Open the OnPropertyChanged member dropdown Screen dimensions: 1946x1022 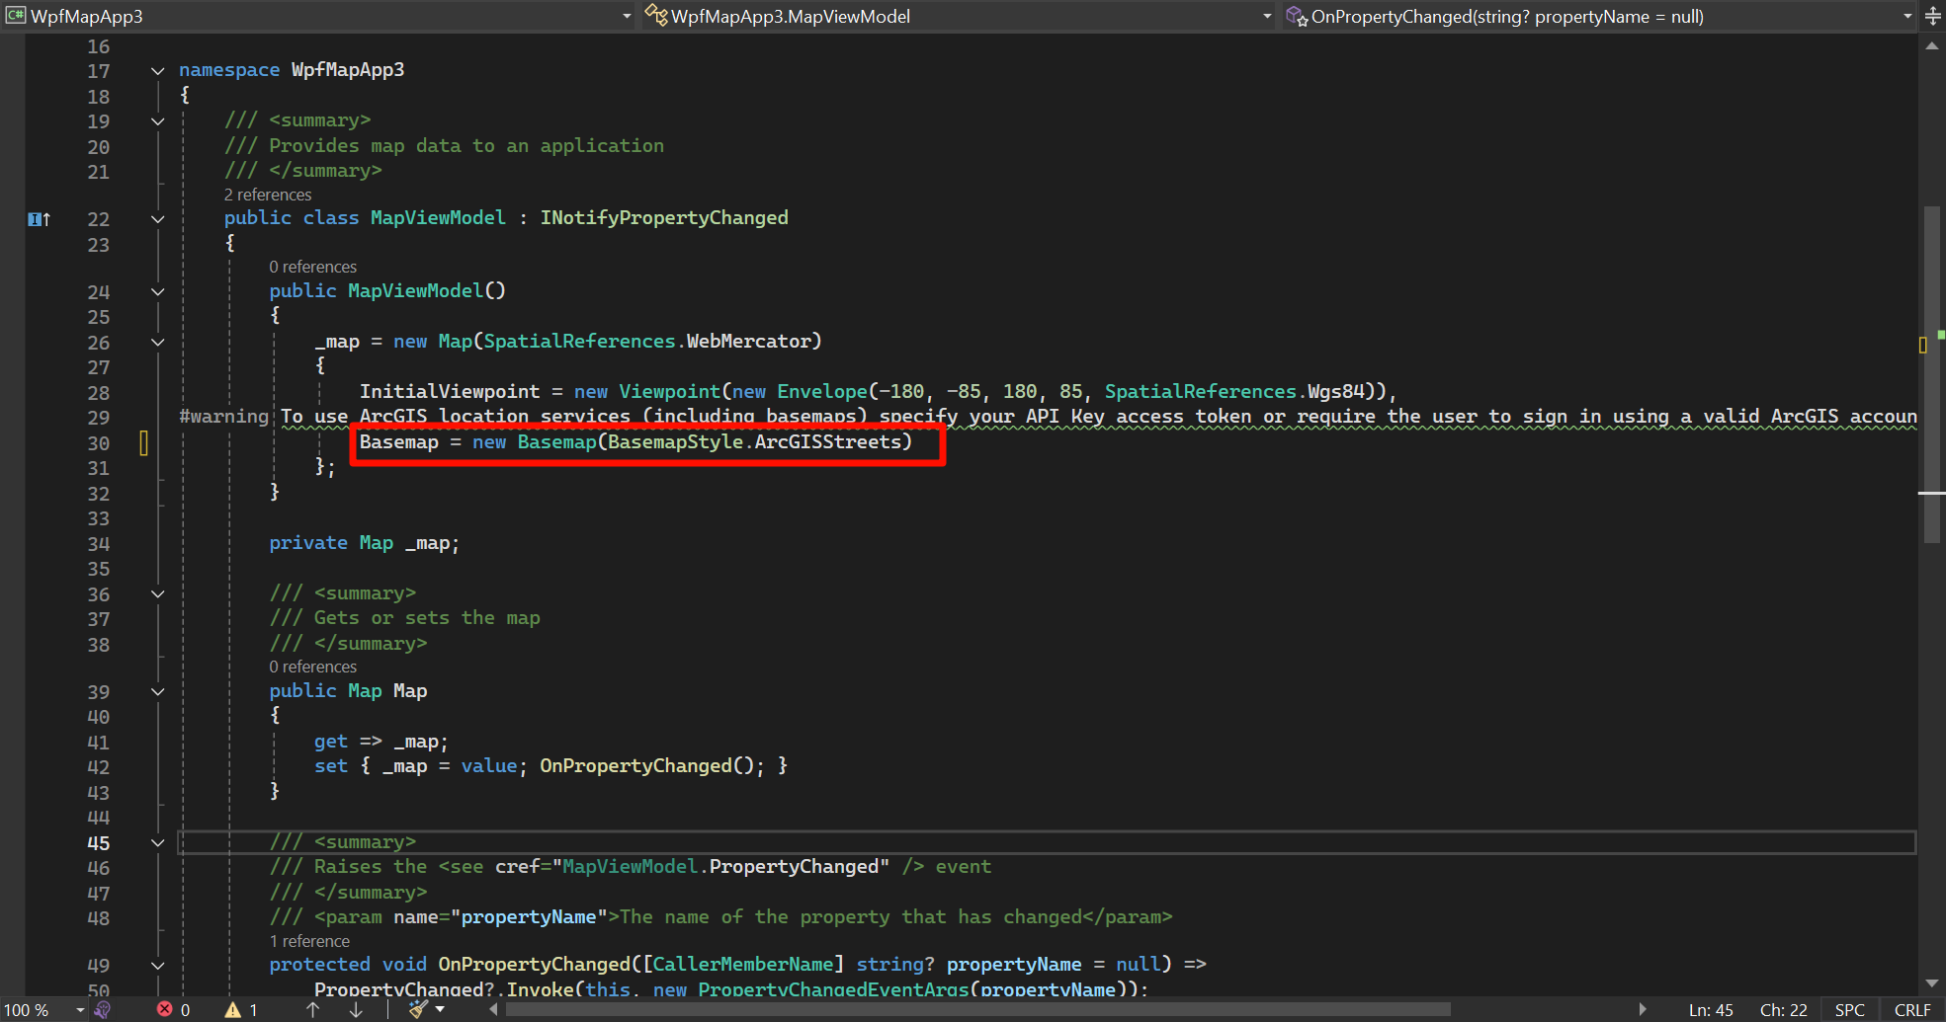[1907, 16]
